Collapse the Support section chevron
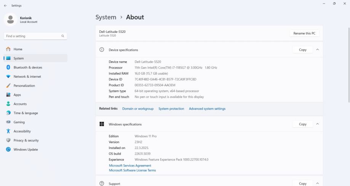This screenshot has height=186, width=350. pos(318,183)
